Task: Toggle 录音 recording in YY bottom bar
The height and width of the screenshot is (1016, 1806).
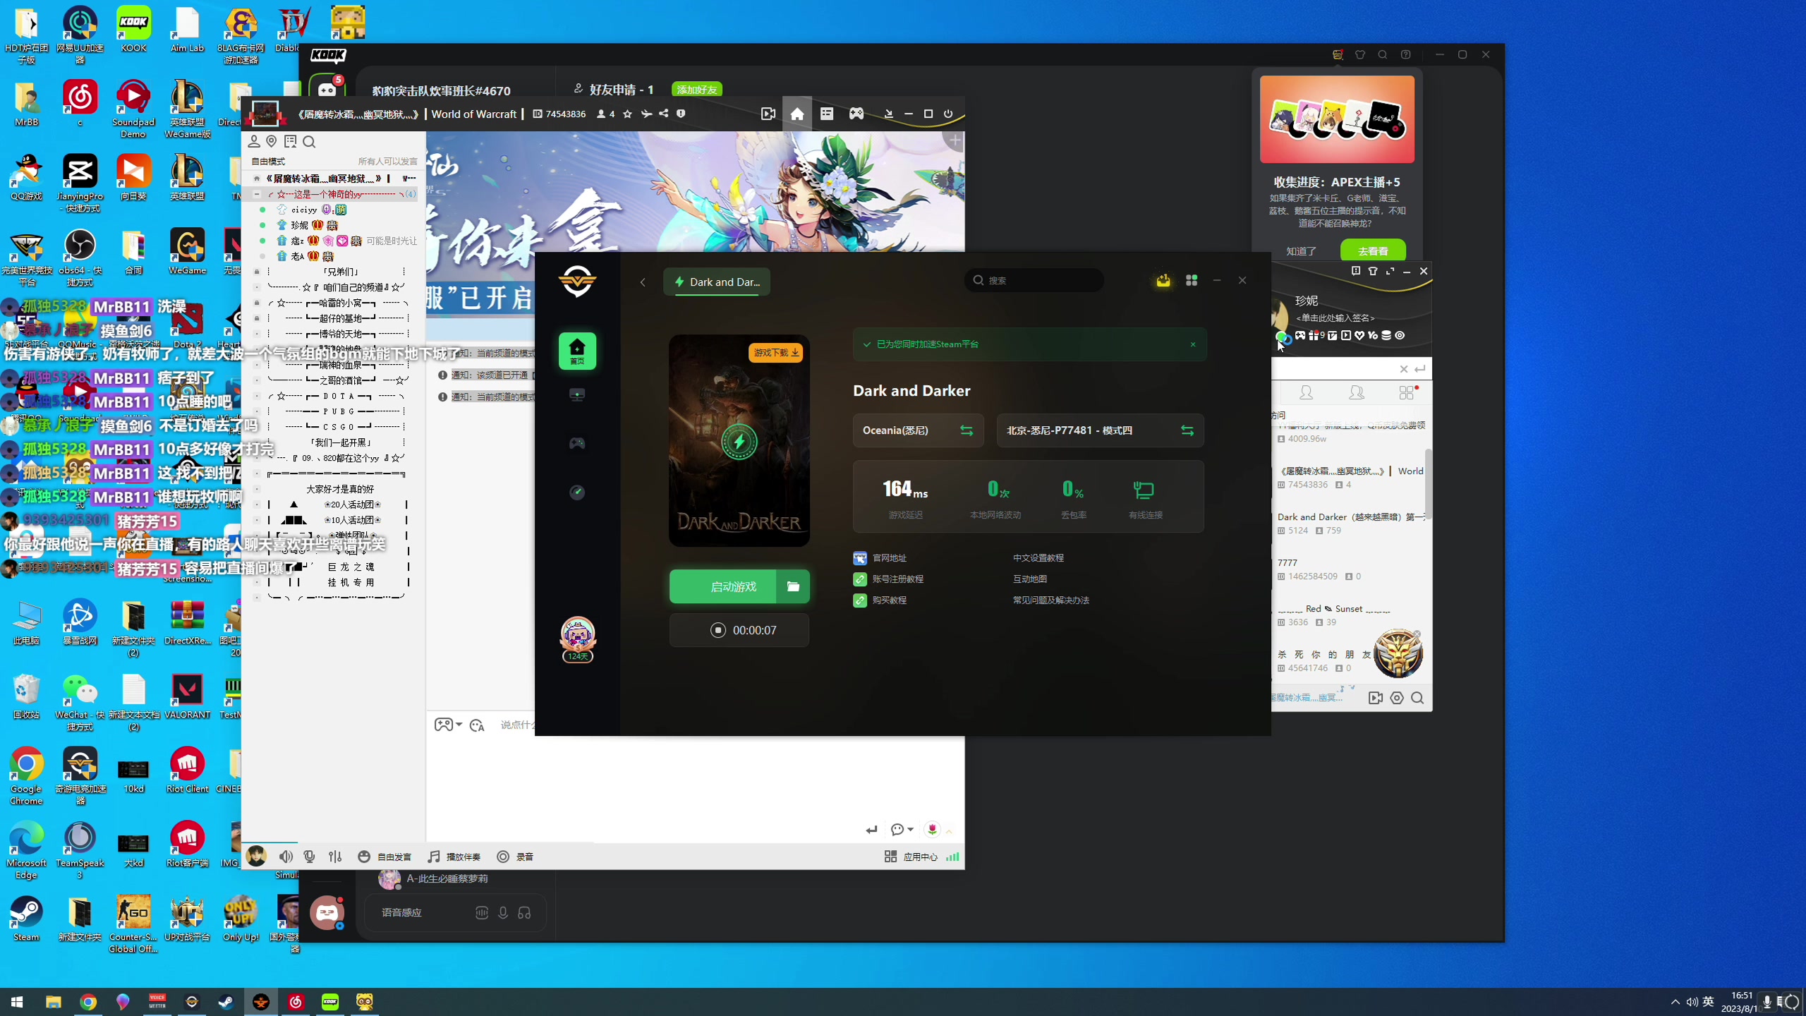Action: point(515,857)
